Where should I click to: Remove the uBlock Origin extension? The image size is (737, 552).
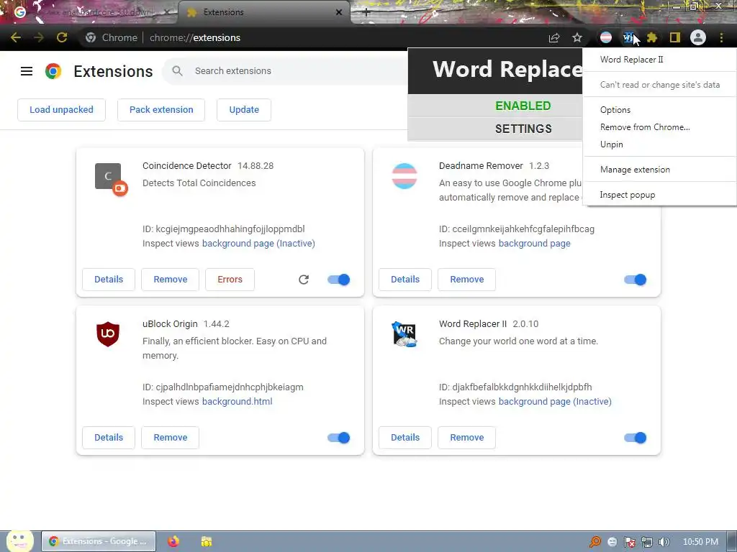coord(170,438)
